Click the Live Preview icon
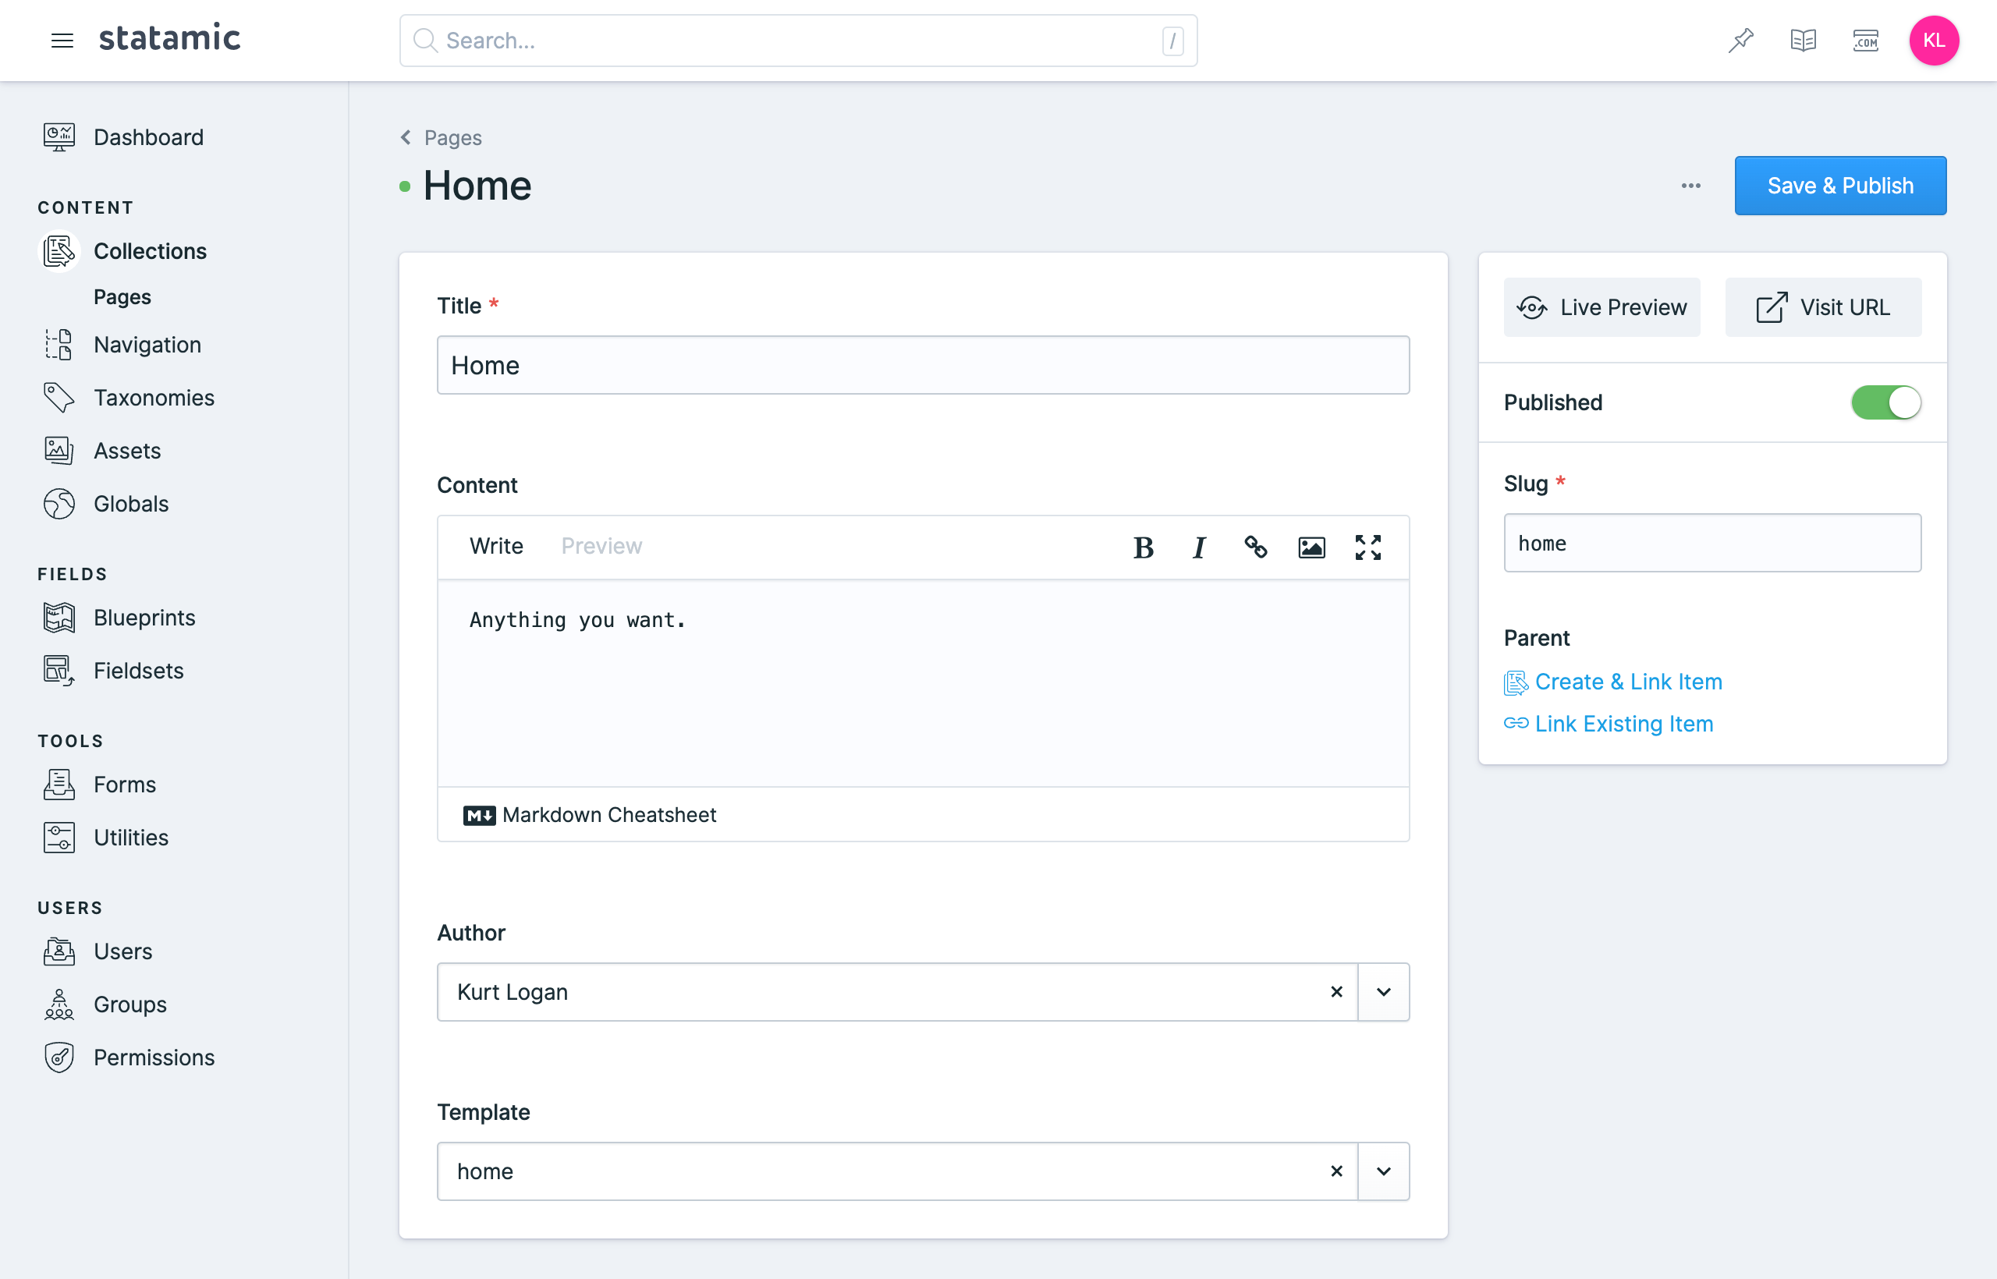This screenshot has height=1279, width=1997. pyautogui.click(x=1533, y=306)
